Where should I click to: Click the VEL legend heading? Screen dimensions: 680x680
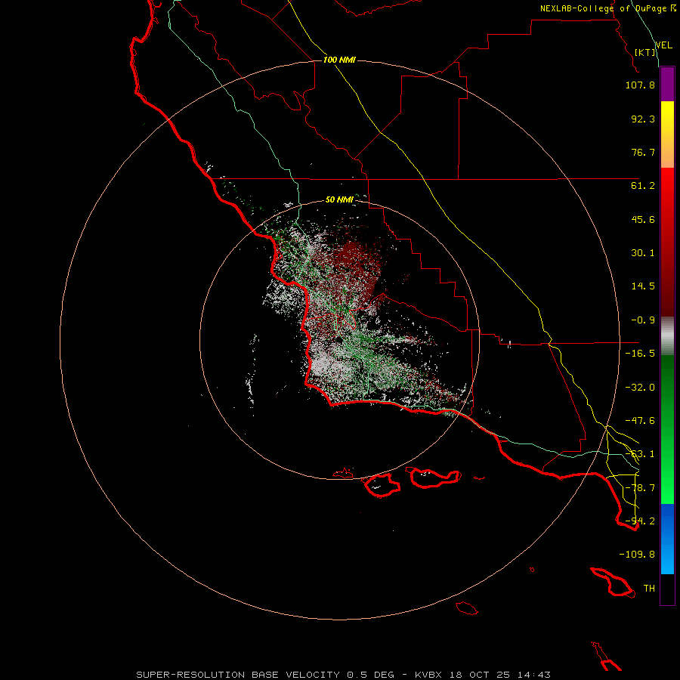[x=663, y=45]
